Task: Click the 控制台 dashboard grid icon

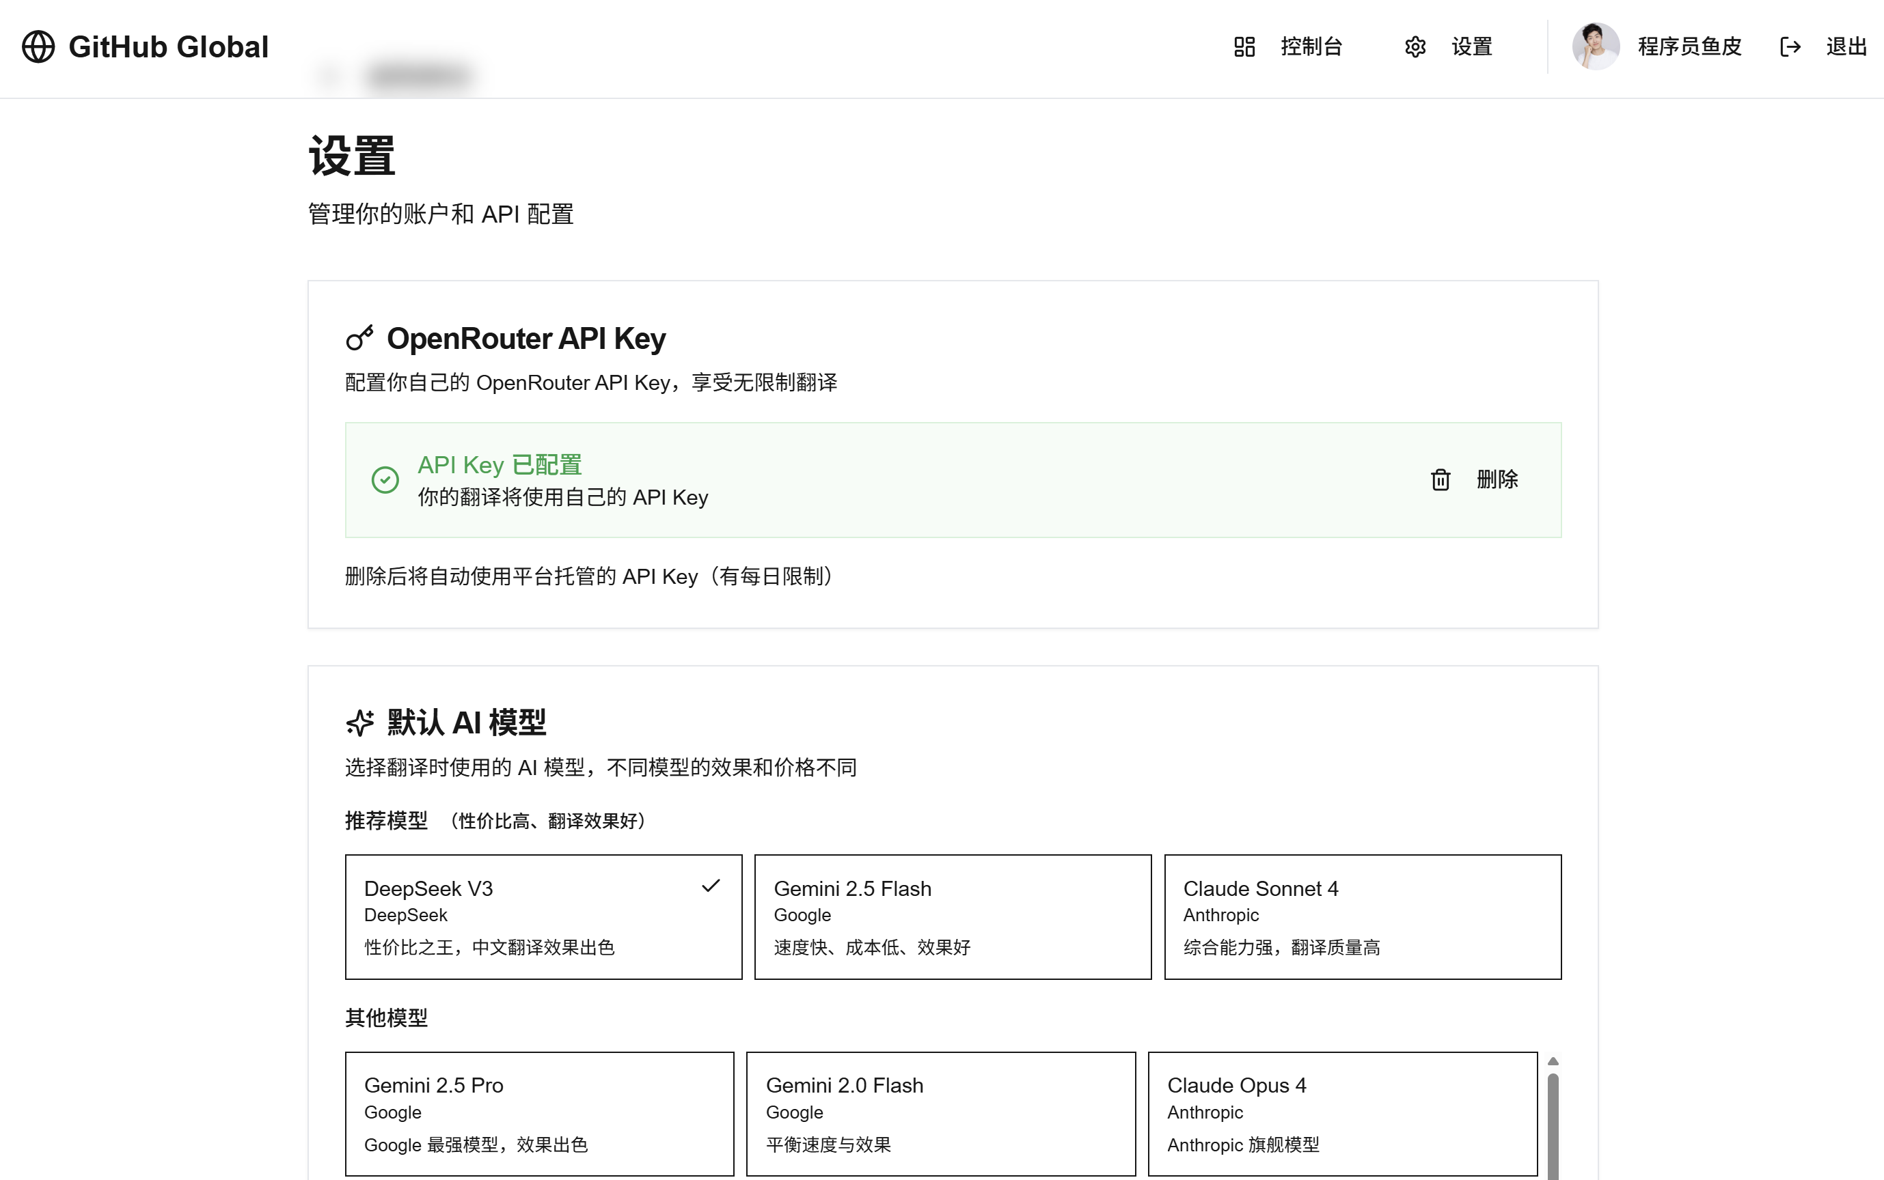Action: 1244,47
